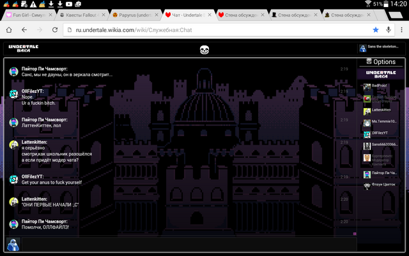The image size is (409, 256).
Task: Click your Sans avatar beside message box
Action: point(13,244)
